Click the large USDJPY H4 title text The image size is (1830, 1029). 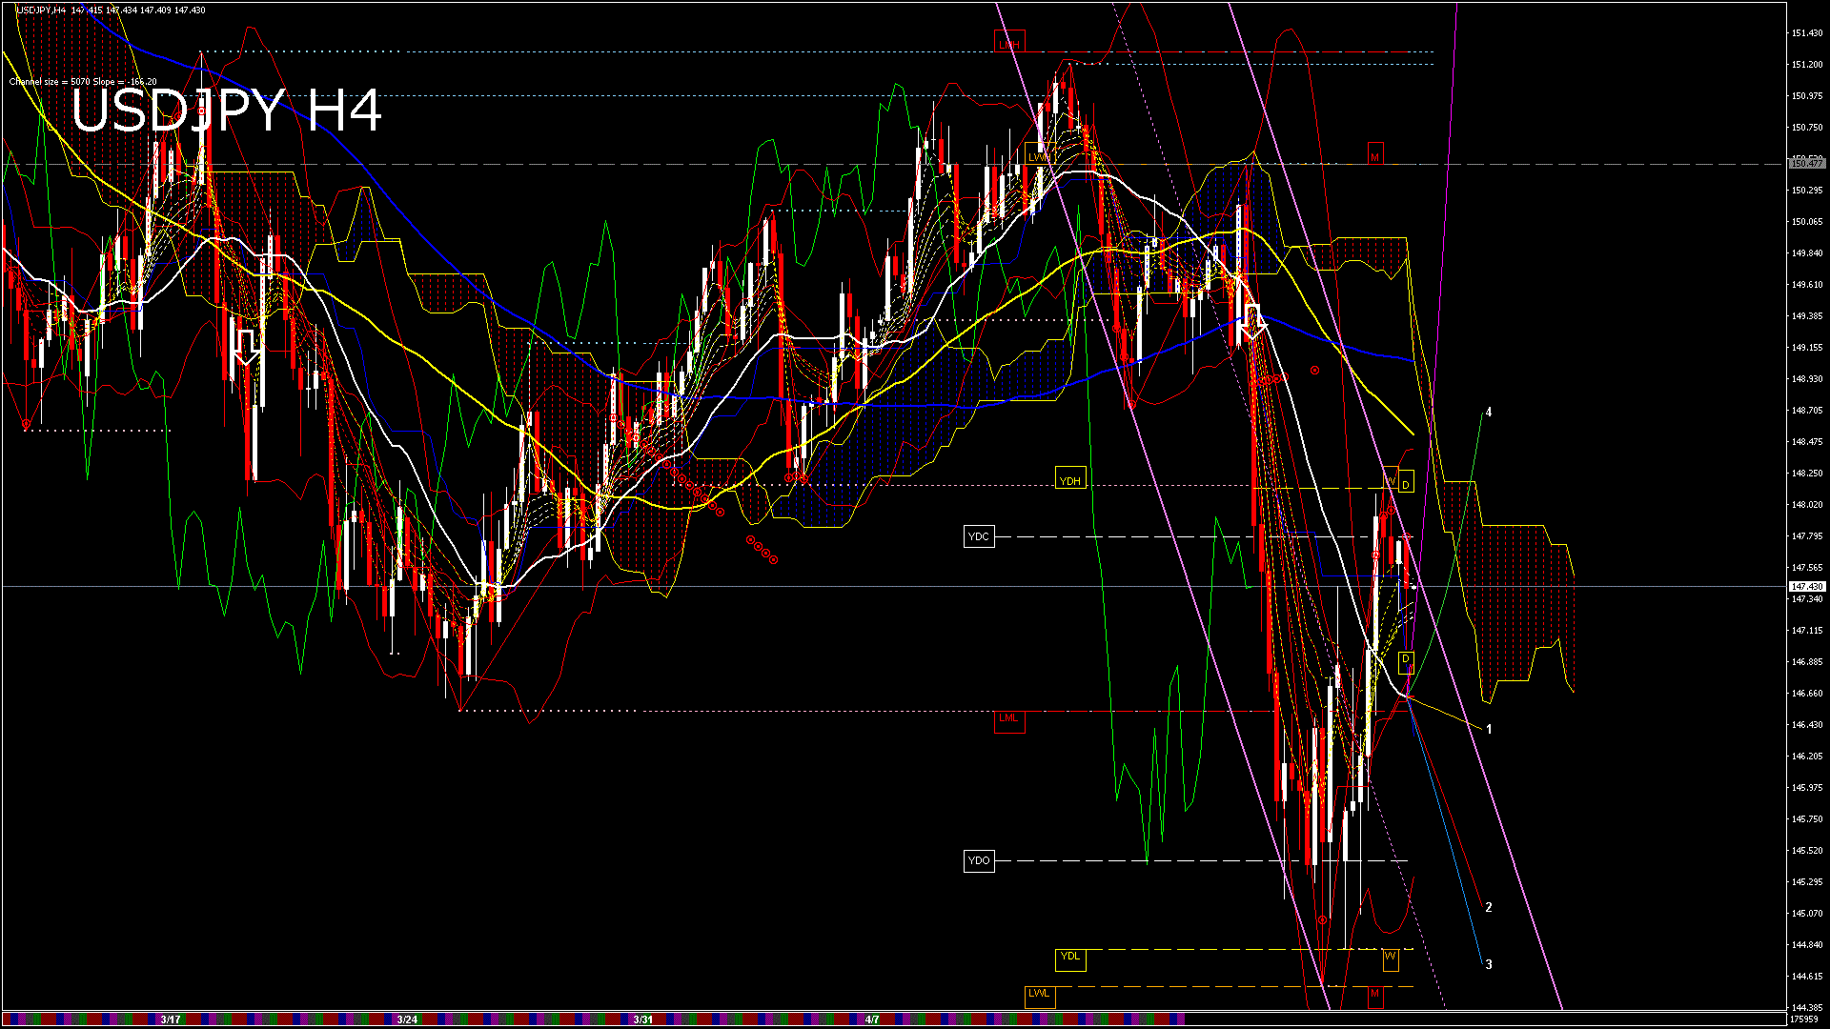(x=227, y=111)
